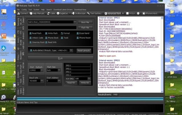Open the System menu
Viewport: 182px width, 115px height.
36,10
